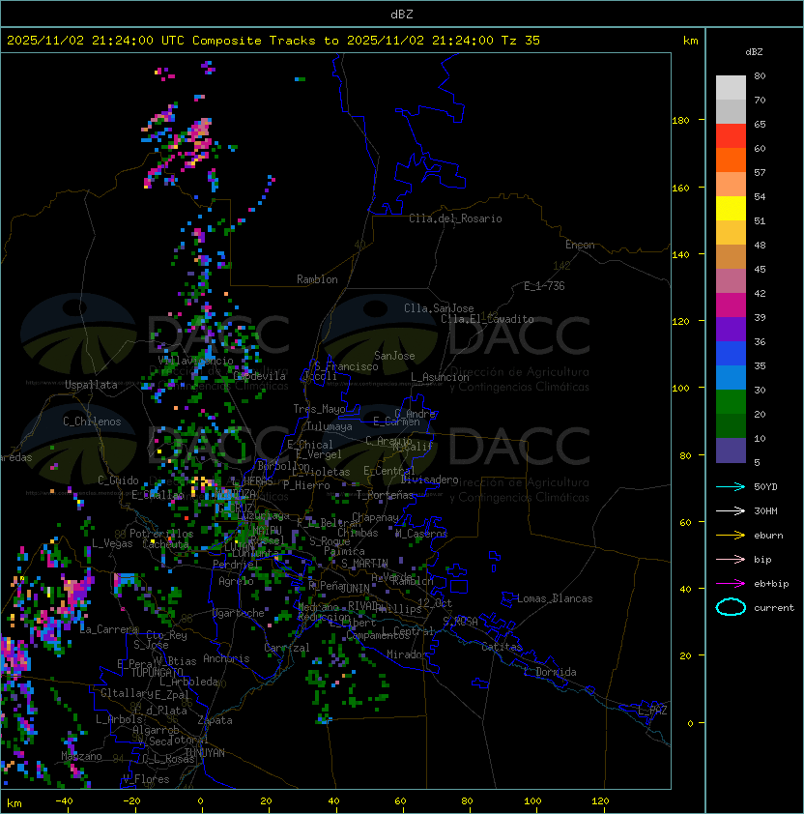The width and height of the screenshot is (804, 814).
Task: Click the 'Lomas_Blancas' label
Action: [x=555, y=598]
